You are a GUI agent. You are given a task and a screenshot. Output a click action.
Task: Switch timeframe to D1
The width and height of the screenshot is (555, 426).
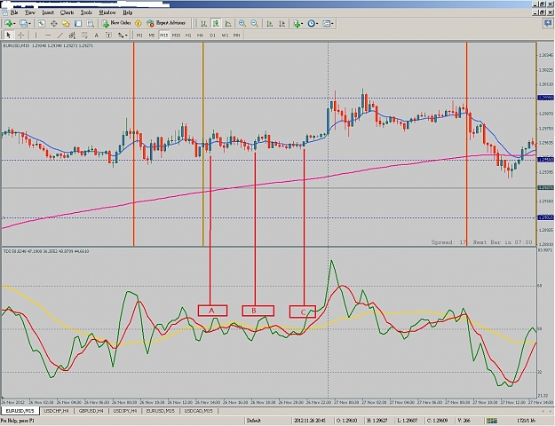point(212,35)
